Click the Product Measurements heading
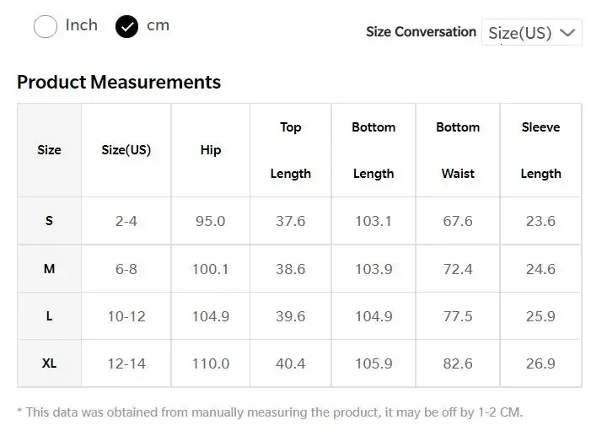This screenshot has height=436, width=591. point(119,82)
